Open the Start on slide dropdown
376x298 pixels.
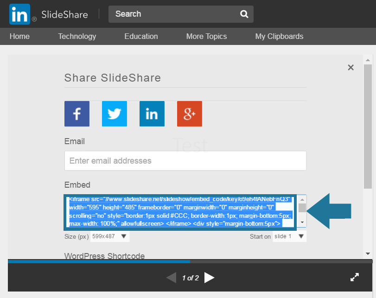click(x=289, y=236)
